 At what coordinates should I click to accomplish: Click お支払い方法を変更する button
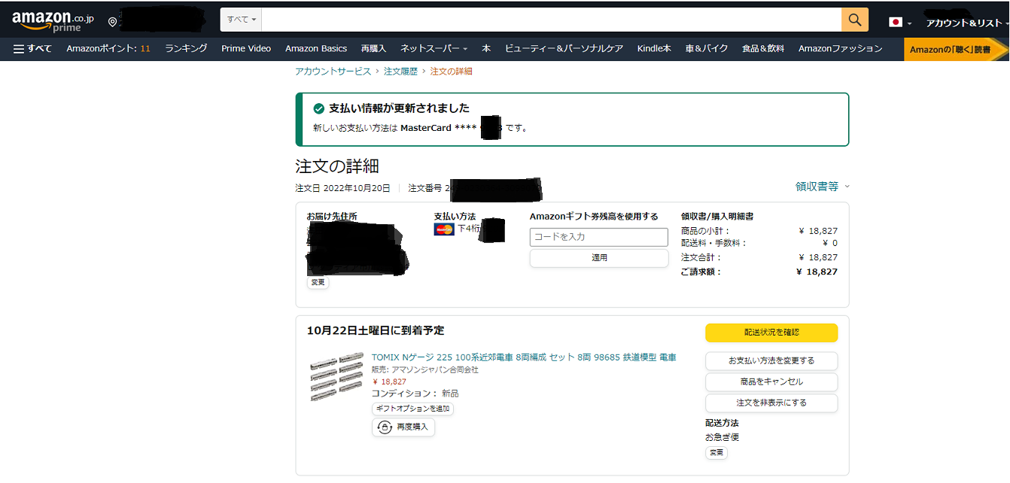(x=771, y=360)
